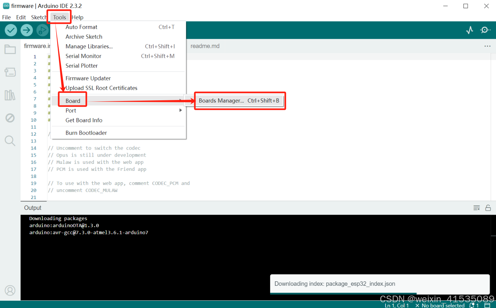Open Firmware Updater entry
The width and height of the screenshot is (496, 308).
point(118,78)
